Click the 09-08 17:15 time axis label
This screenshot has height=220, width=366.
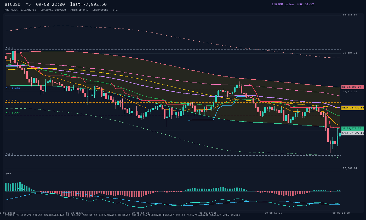(x=208, y=213)
